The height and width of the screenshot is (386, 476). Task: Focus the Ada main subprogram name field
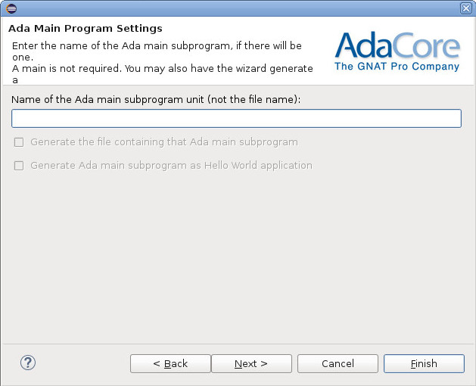coord(236,119)
